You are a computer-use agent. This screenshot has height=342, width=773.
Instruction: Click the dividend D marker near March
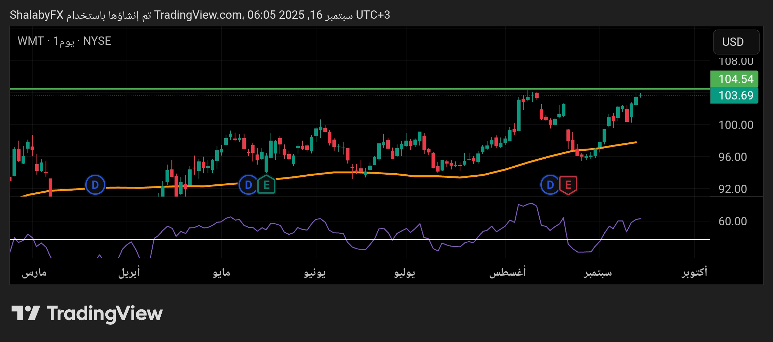(x=95, y=185)
